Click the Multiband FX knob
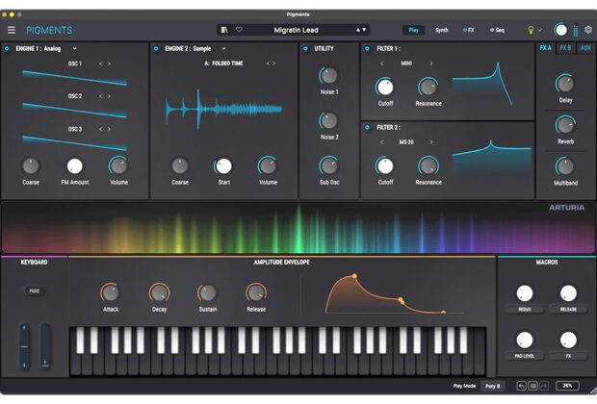The width and height of the screenshot is (597, 404). coord(565,166)
